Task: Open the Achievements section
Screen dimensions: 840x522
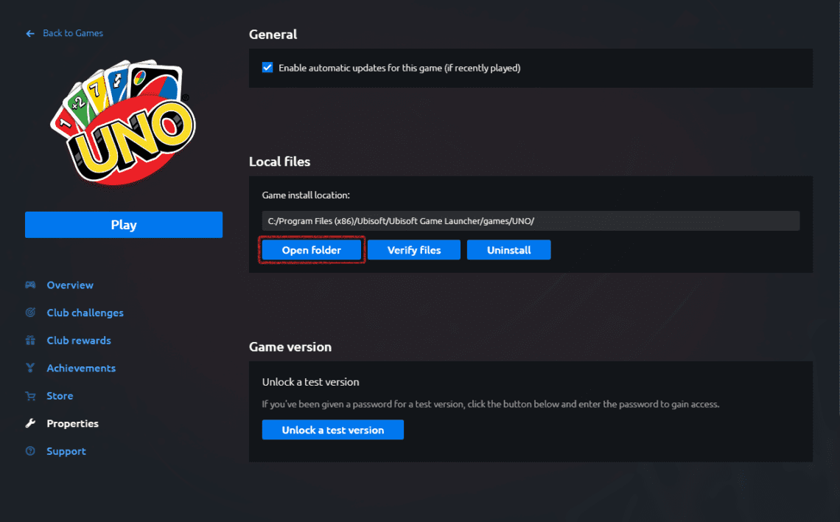Action: pos(81,367)
